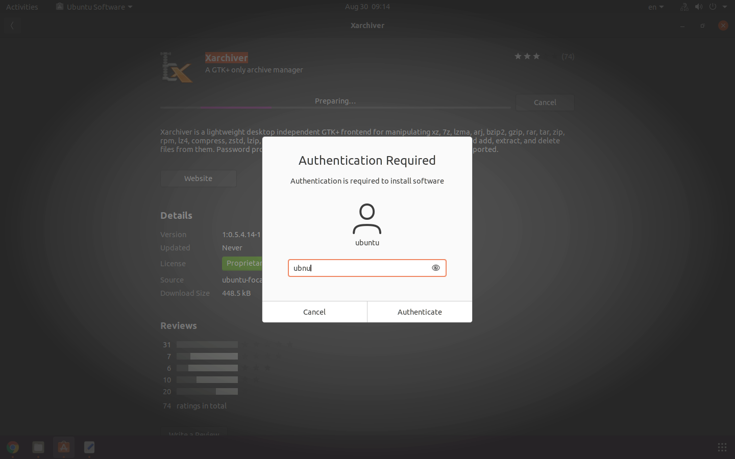Launch Google Chrome from the dock
The image size is (735, 459).
tap(13, 447)
